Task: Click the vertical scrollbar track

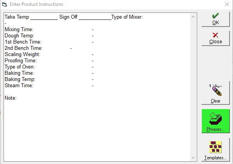Action: [x=193, y=87]
